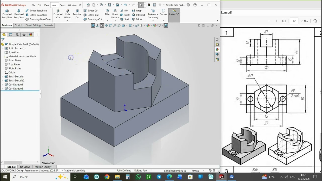Expand the Cut-Extrude1 feature
The image size is (322, 181).
pyautogui.click(x=2, y=84)
